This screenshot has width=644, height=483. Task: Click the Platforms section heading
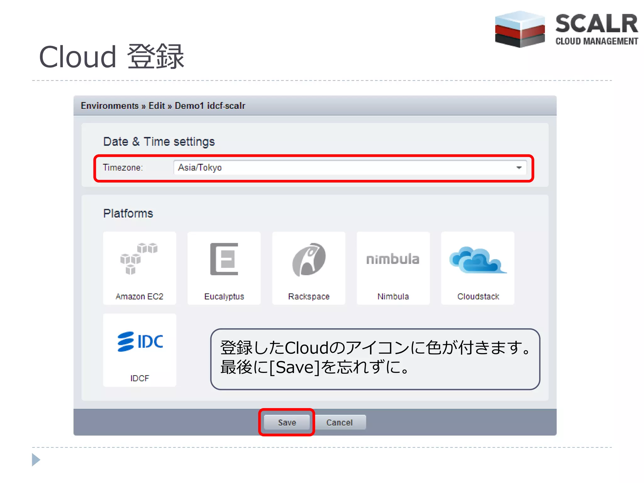point(128,214)
